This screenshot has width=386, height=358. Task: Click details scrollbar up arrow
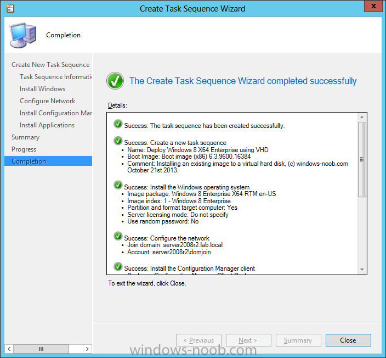pos(362,117)
